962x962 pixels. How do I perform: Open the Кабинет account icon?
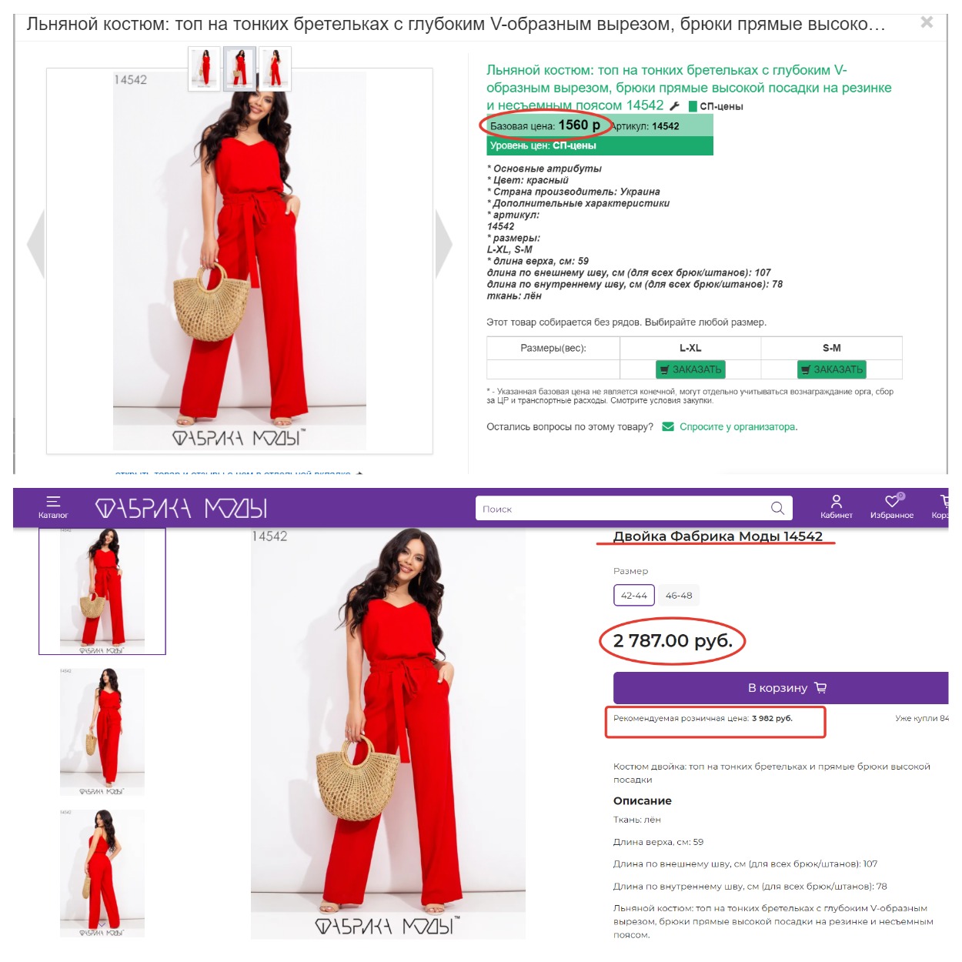tap(837, 507)
